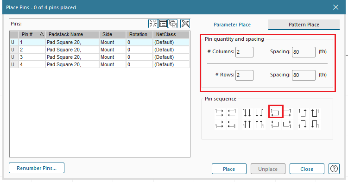Click the # Rows input field
The width and height of the screenshot is (348, 182).
click(x=244, y=75)
